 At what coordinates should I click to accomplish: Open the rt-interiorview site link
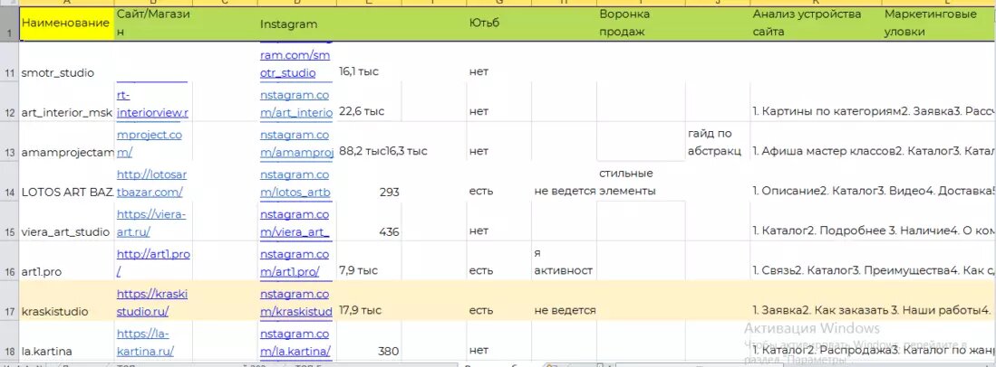152,104
